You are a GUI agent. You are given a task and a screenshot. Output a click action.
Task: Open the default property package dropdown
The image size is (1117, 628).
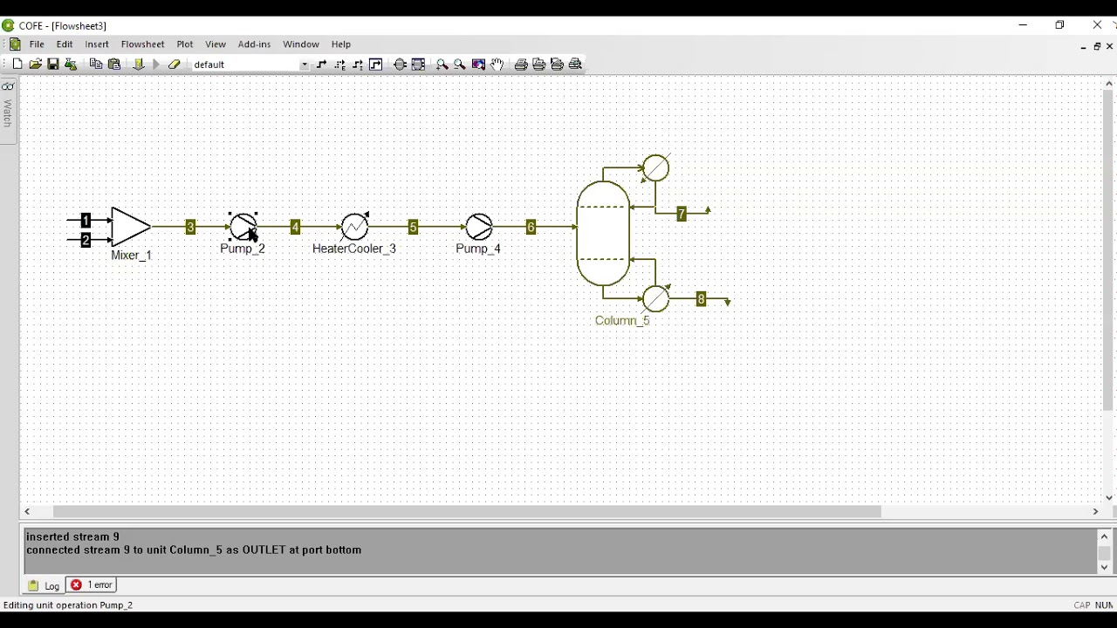pos(305,65)
